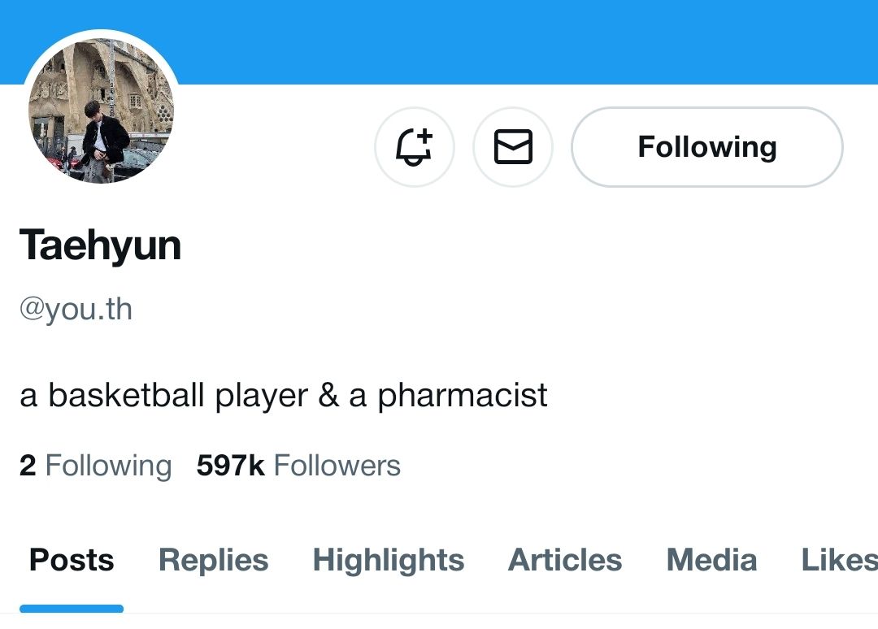Click the Taehyun display name
The height and width of the screenshot is (629, 878).
point(100,245)
